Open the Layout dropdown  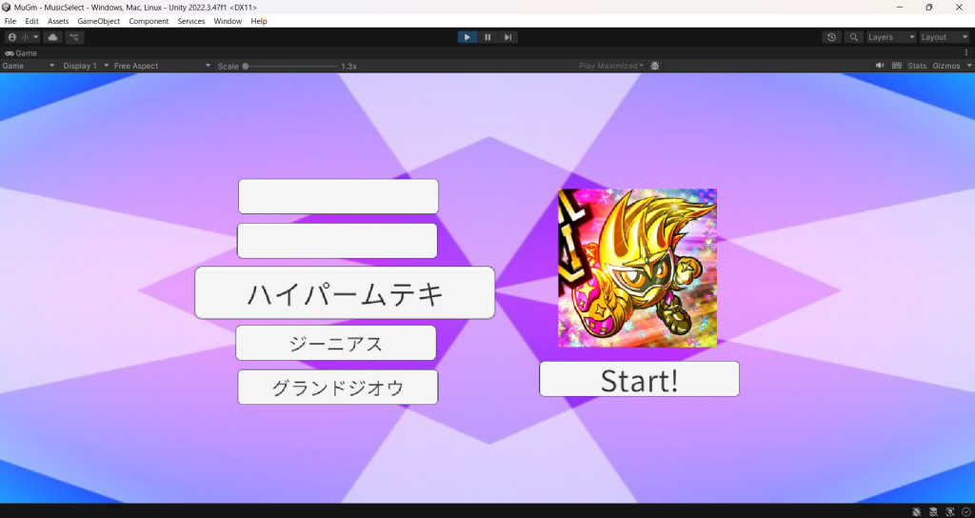coord(944,37)
